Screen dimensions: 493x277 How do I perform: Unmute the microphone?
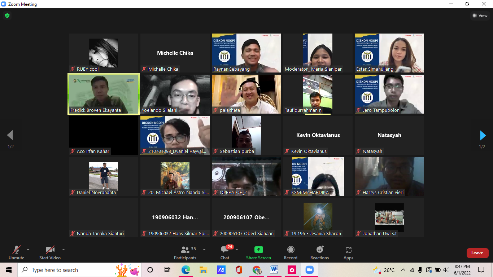(x=16, y=250)
